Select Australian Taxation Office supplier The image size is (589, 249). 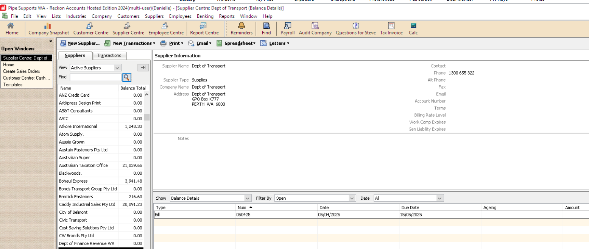click(x=101, y=165)
